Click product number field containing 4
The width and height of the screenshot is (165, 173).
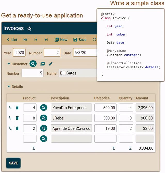[30, 108]
